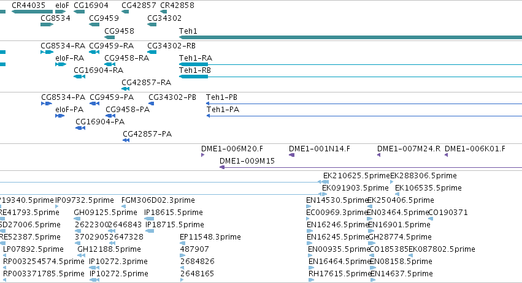Image resolution: width=522 pixels, height=283 pixels.
Task: Select the EN14637.5prime label
Action: [402, 274]
